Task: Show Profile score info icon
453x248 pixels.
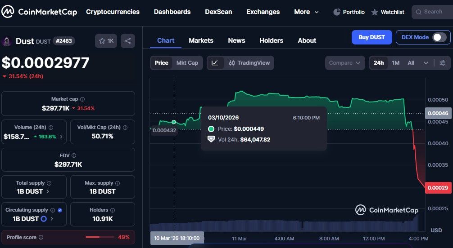Action: [41, 237]
